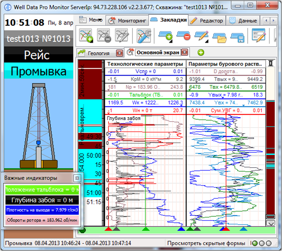Edit bookmark with pencil icon
Viewport: 282px width, 251px height.
[202, 36]
